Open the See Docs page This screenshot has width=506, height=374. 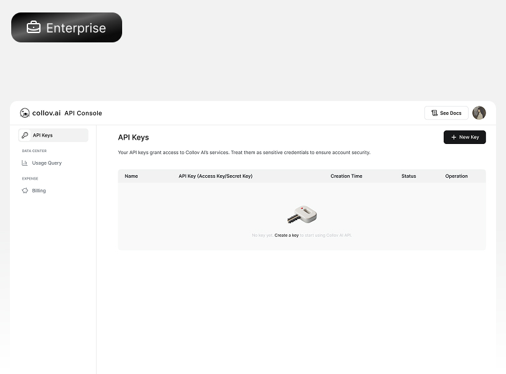point(446,113)
